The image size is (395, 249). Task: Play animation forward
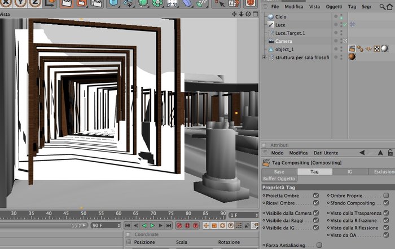152,225
